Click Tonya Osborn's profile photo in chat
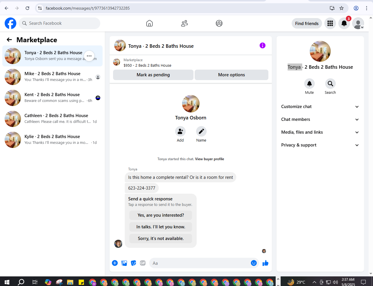This screenshot has width=373, height=286. pyautogui.click(x=191, y=104)
